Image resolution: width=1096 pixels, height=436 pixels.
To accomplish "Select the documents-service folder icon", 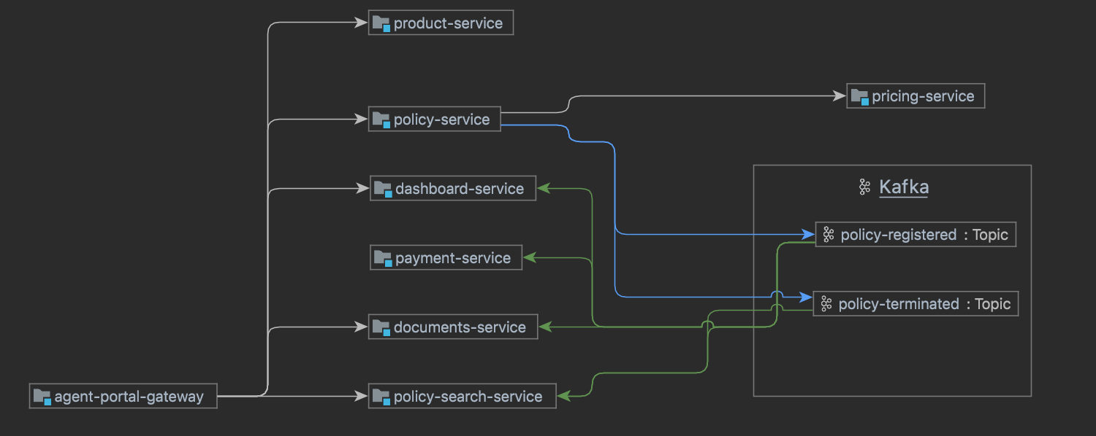I will pos(381,327).
